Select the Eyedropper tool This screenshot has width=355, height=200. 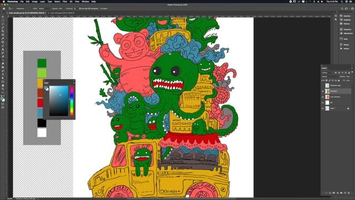3,38
